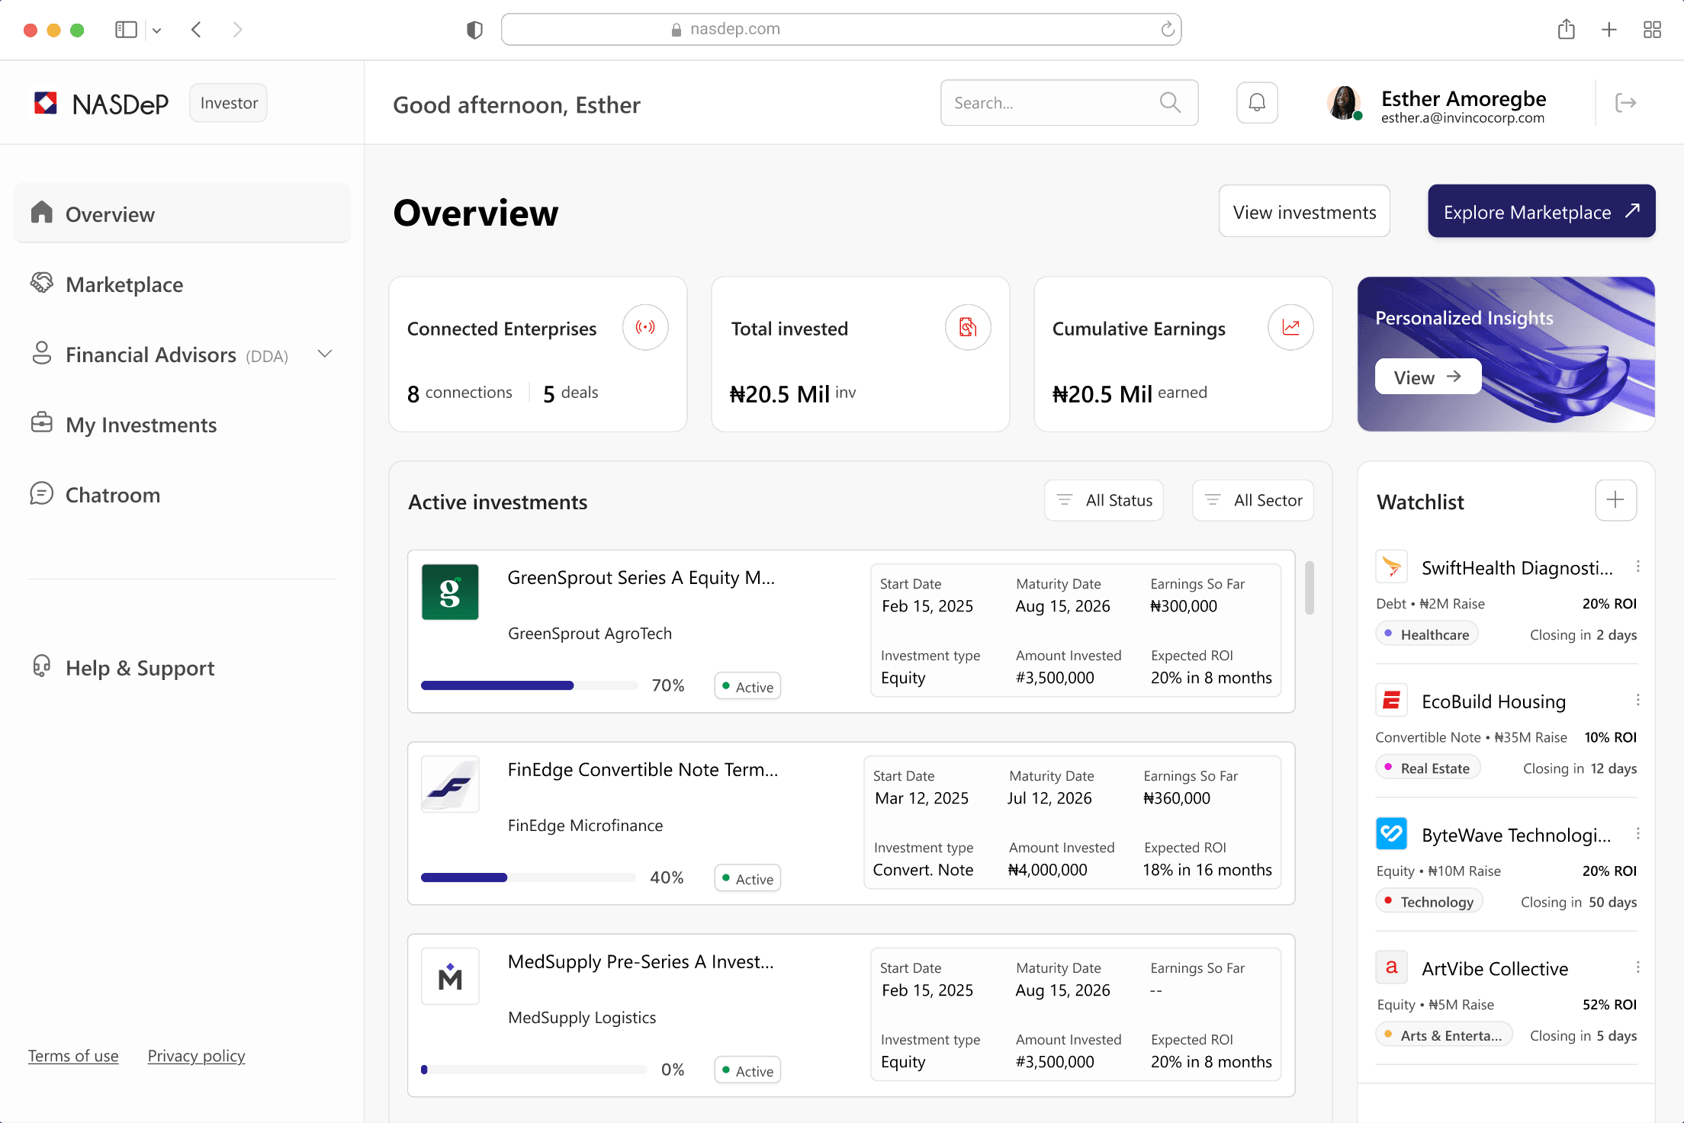Click into the Search field

[1069, 102]
